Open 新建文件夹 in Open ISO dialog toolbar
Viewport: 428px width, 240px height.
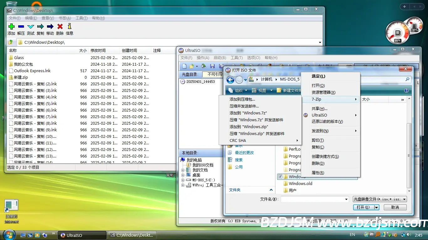pyautogui.click(x=289, y=90)
